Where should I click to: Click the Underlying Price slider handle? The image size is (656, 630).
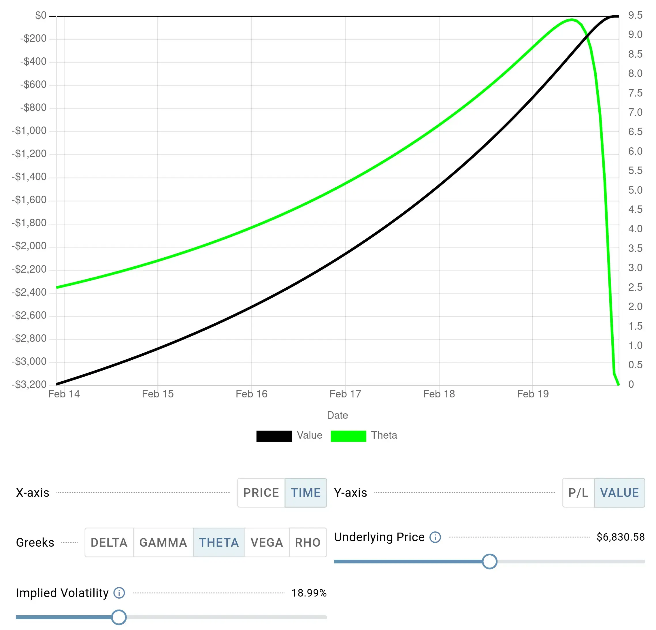tap(490, 561)
